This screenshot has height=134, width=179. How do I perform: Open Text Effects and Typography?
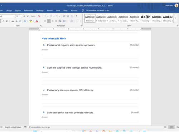coord(25,21)
